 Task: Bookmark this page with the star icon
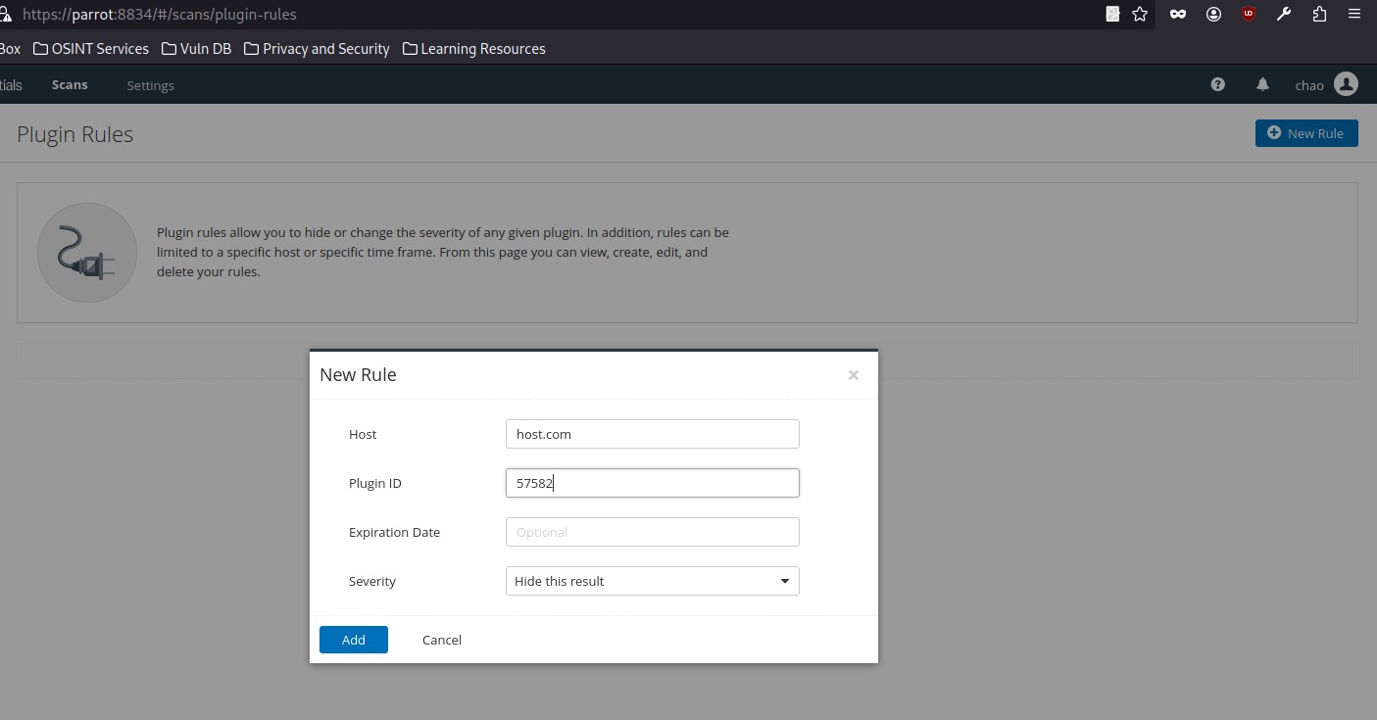(1140, 15)
